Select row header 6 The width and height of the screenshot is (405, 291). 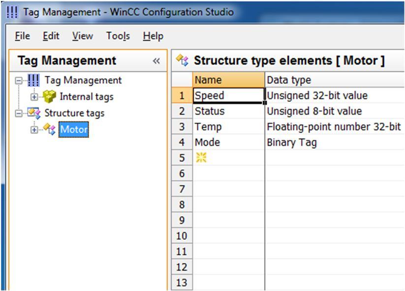pos(182,173)
